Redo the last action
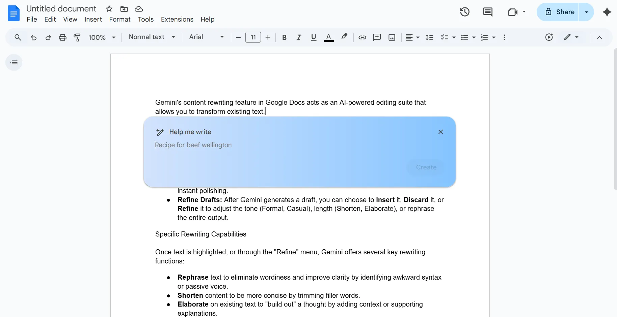Screen dimensions: 617x317 click(x=48, y=37)
